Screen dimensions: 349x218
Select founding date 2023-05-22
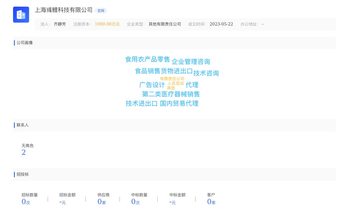coord(221,24)
